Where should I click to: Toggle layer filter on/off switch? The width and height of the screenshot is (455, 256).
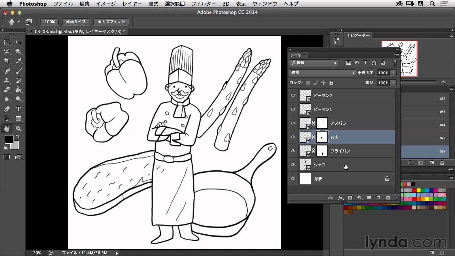pos(395,63)
